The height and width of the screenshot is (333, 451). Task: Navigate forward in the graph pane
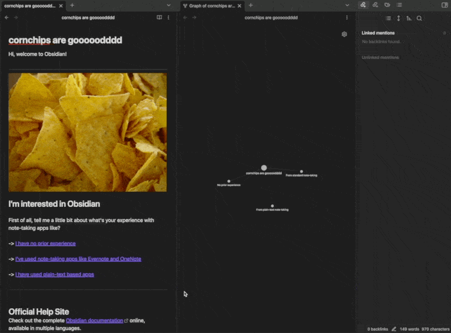pos(194,17)
